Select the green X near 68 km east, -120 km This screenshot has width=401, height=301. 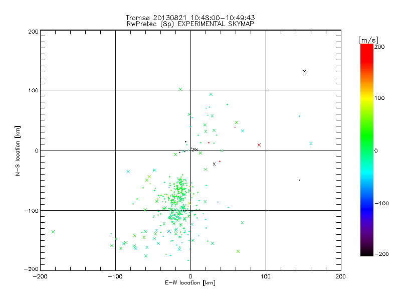[x=243, y=223]
